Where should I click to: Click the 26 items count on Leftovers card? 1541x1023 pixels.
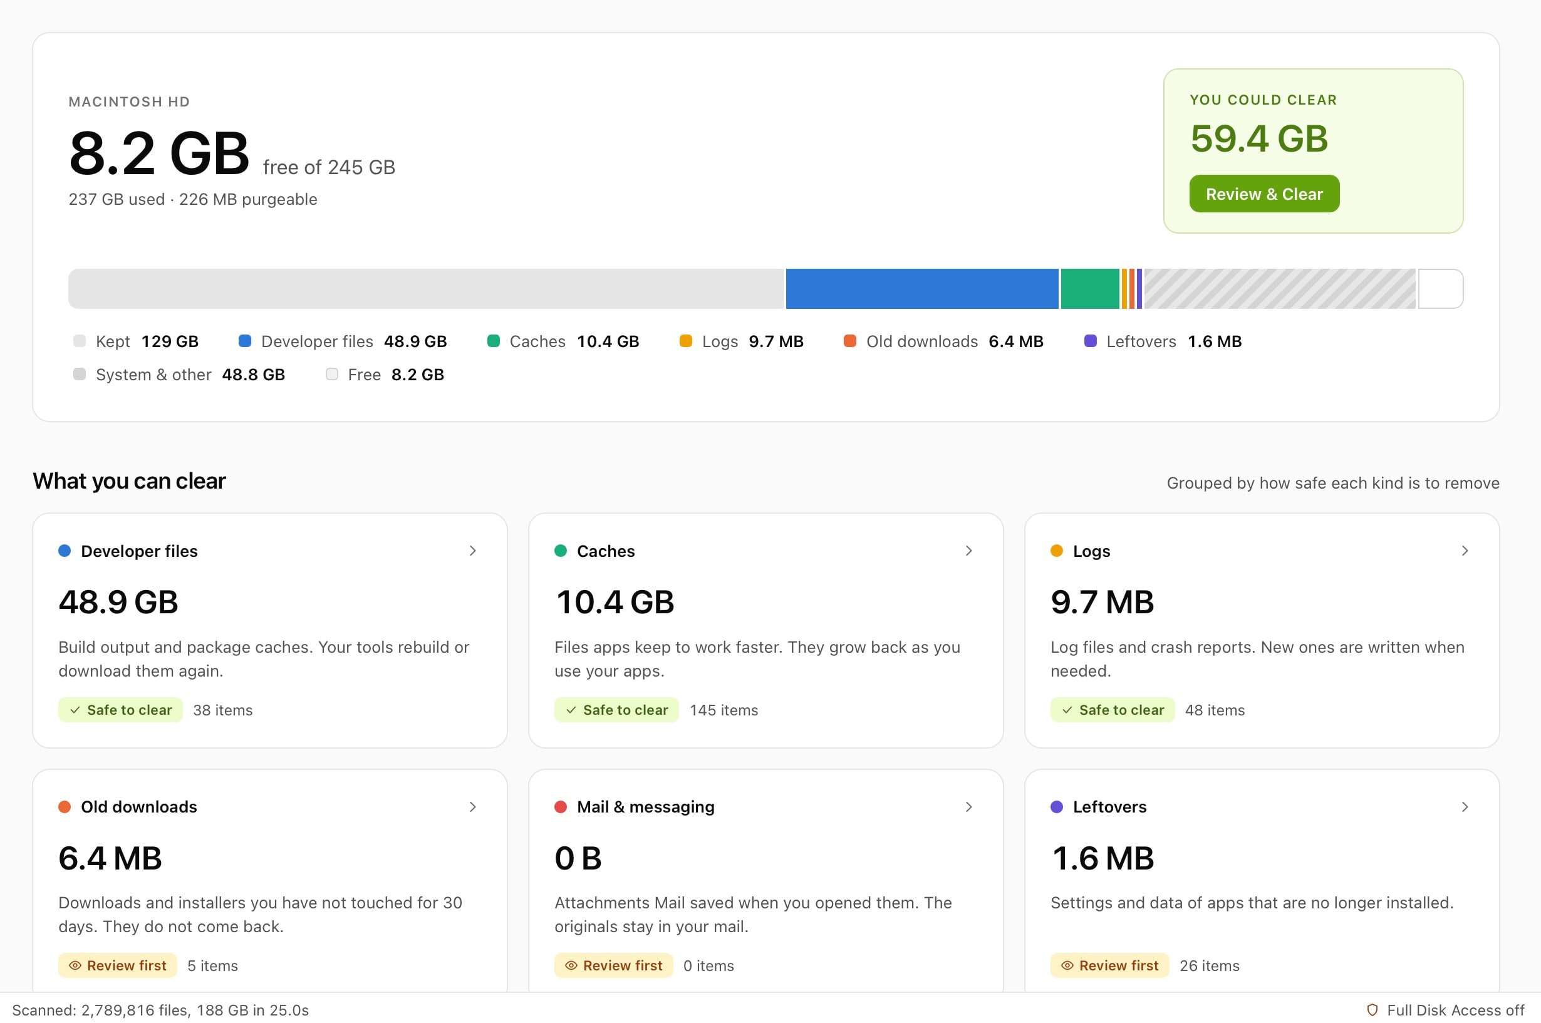coord(1209,965)
